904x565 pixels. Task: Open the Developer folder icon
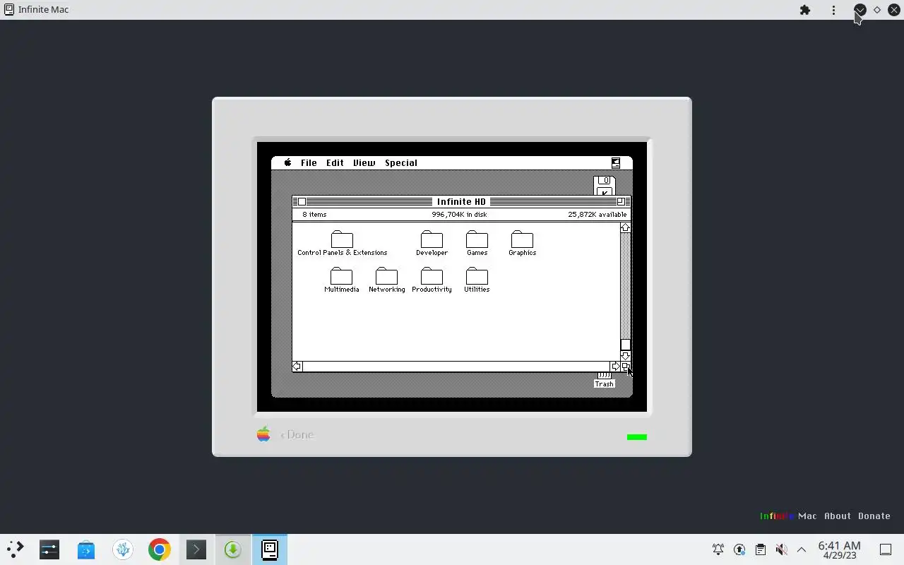pyautogui.click(x=432, y=239)
